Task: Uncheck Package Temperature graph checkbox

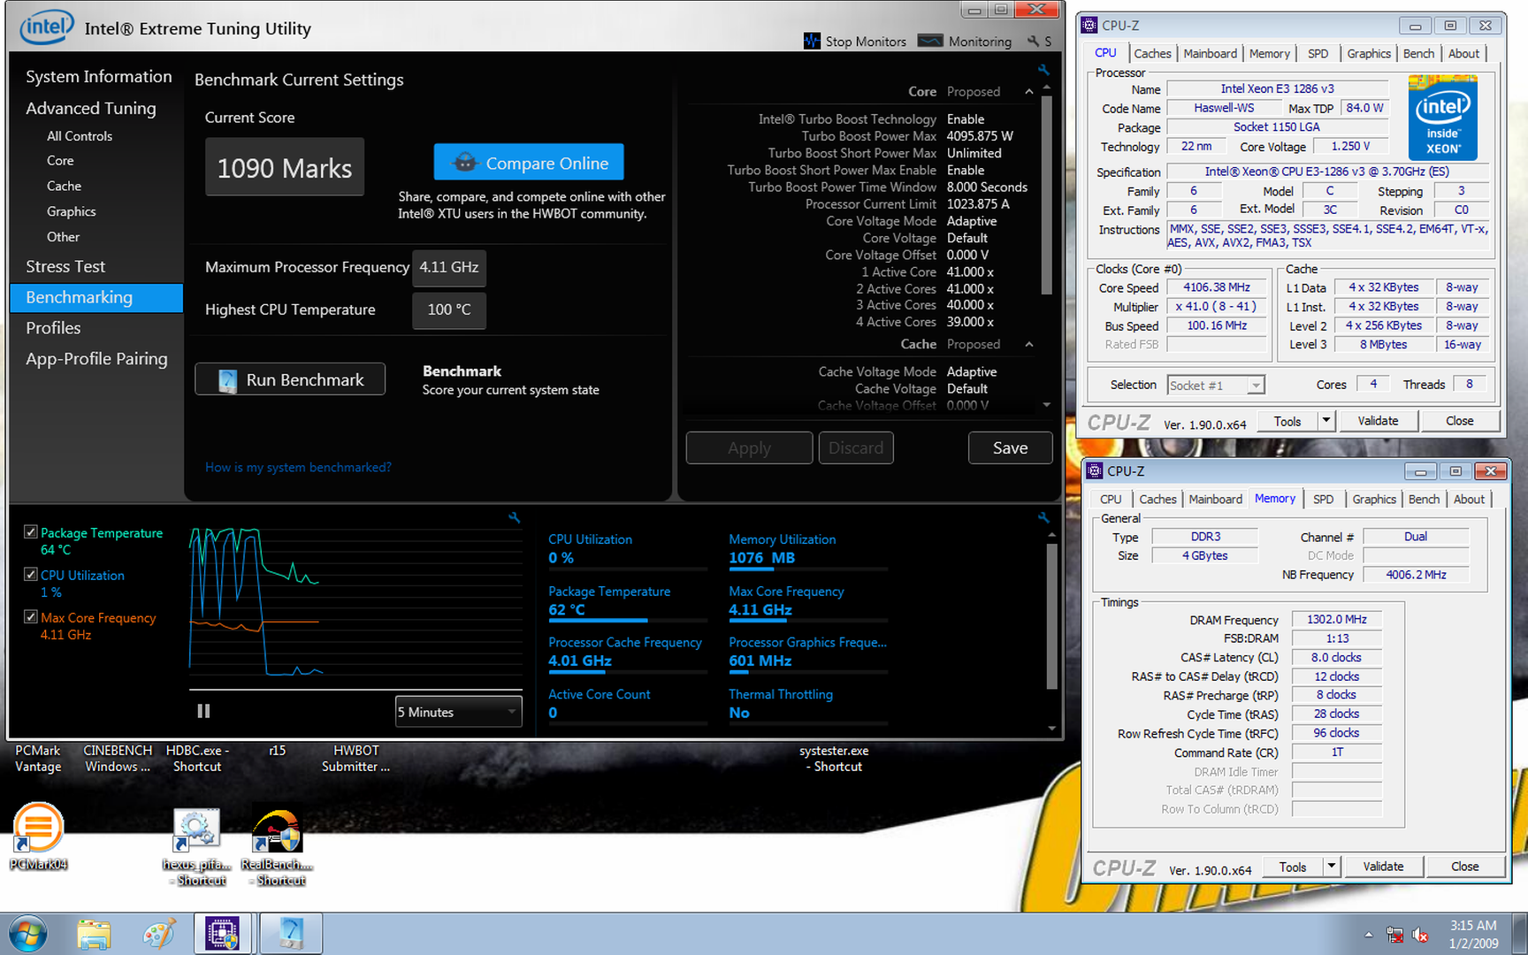Action: [x=31, y=532]
